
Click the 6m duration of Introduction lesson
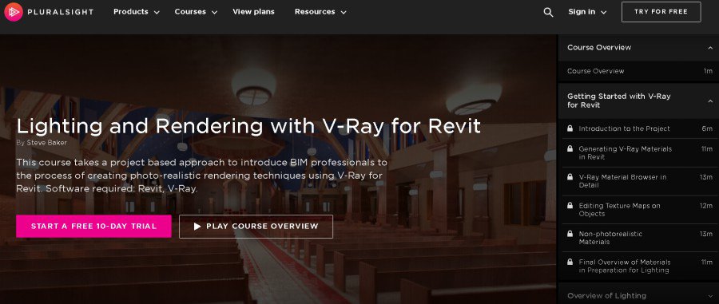(707, 128)
